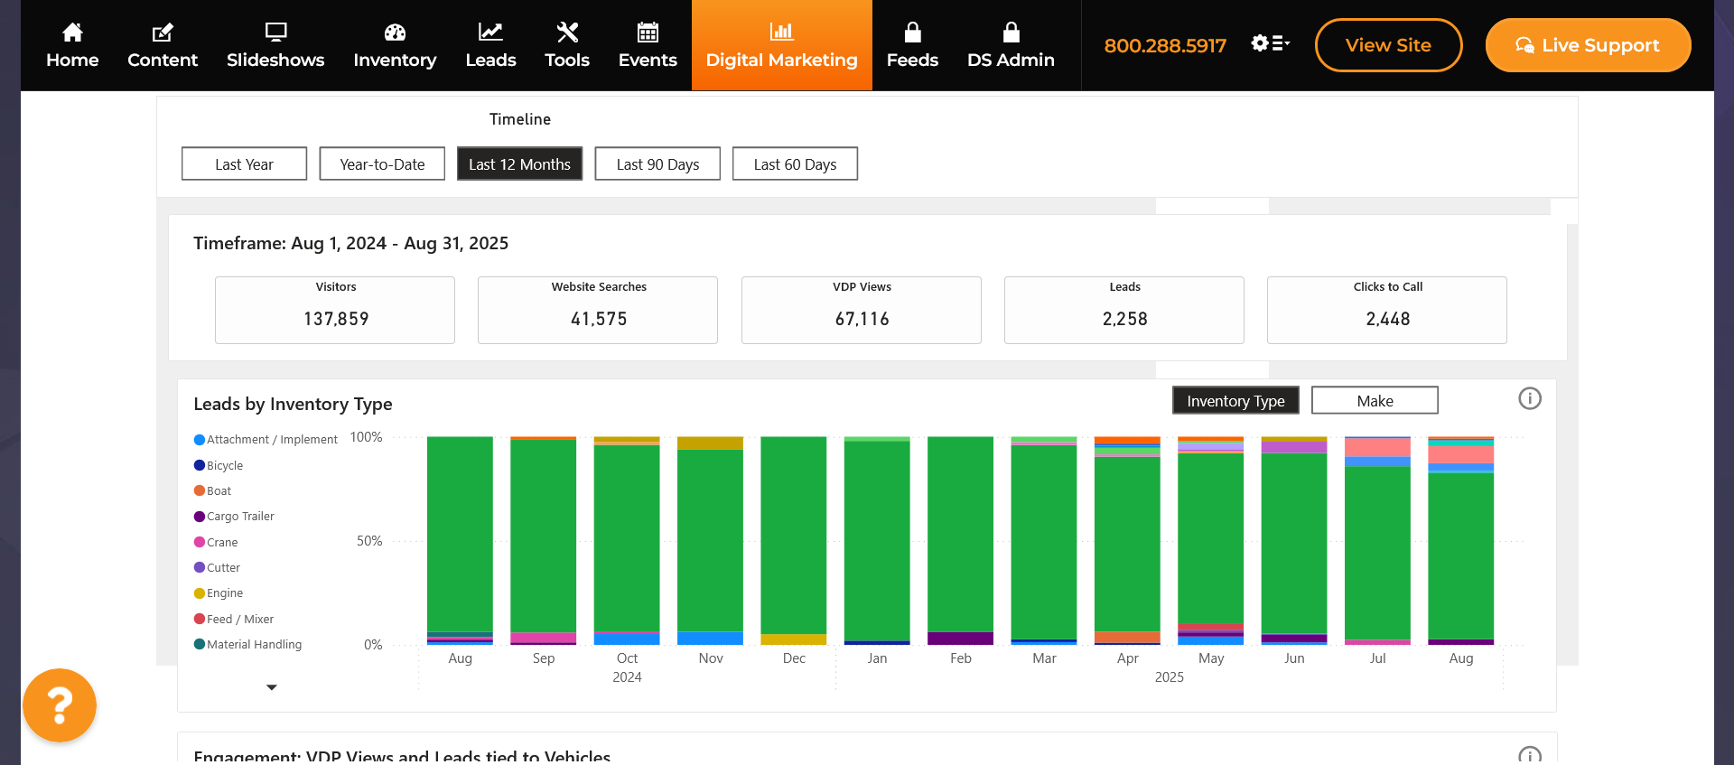Screen dimensions: 1734x765
Task: Open Inventory via the gauge icon
Action: [x=395, y=33]
